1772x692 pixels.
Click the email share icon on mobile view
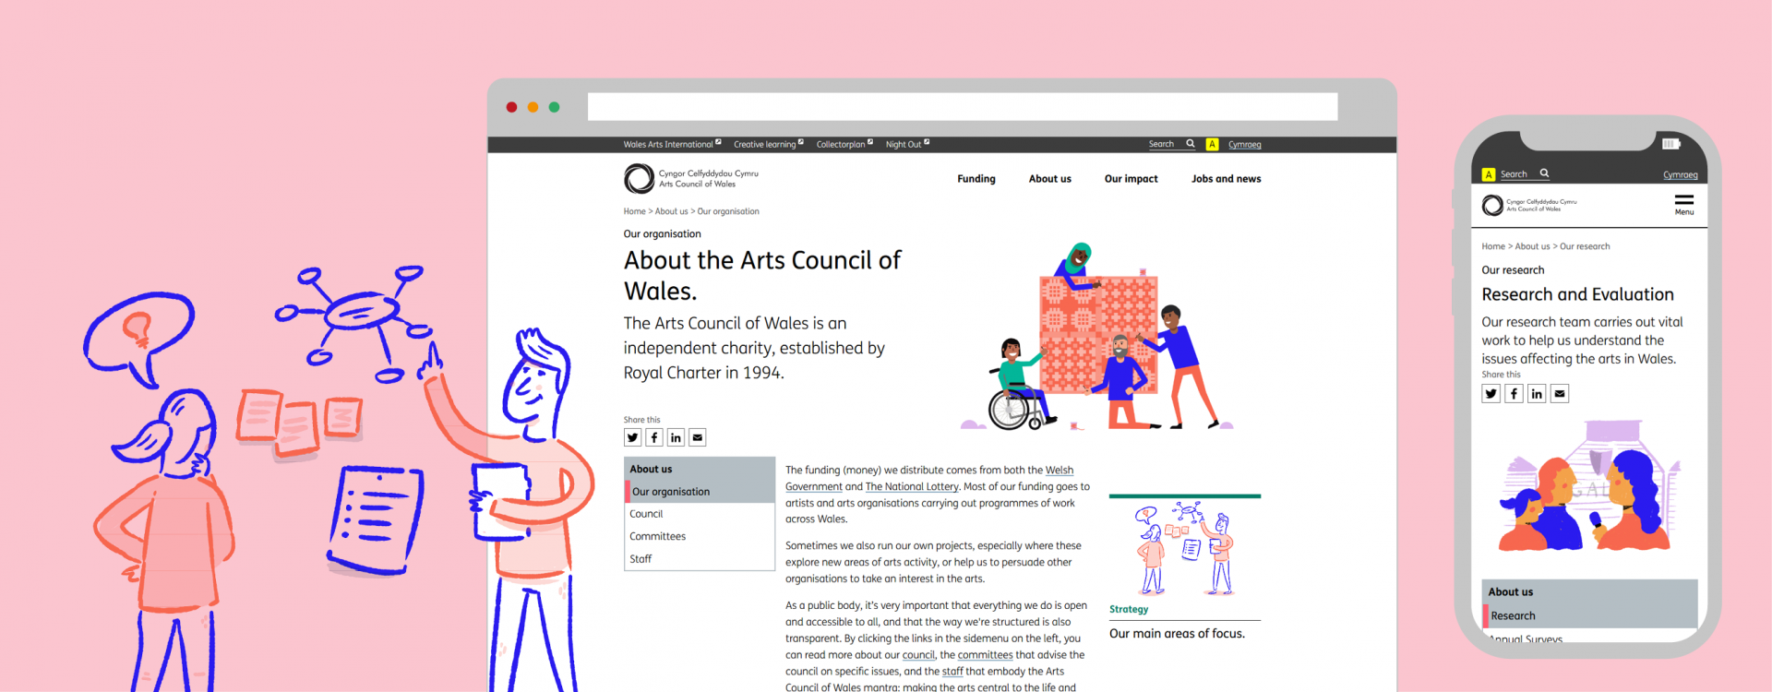point(1560,393)
